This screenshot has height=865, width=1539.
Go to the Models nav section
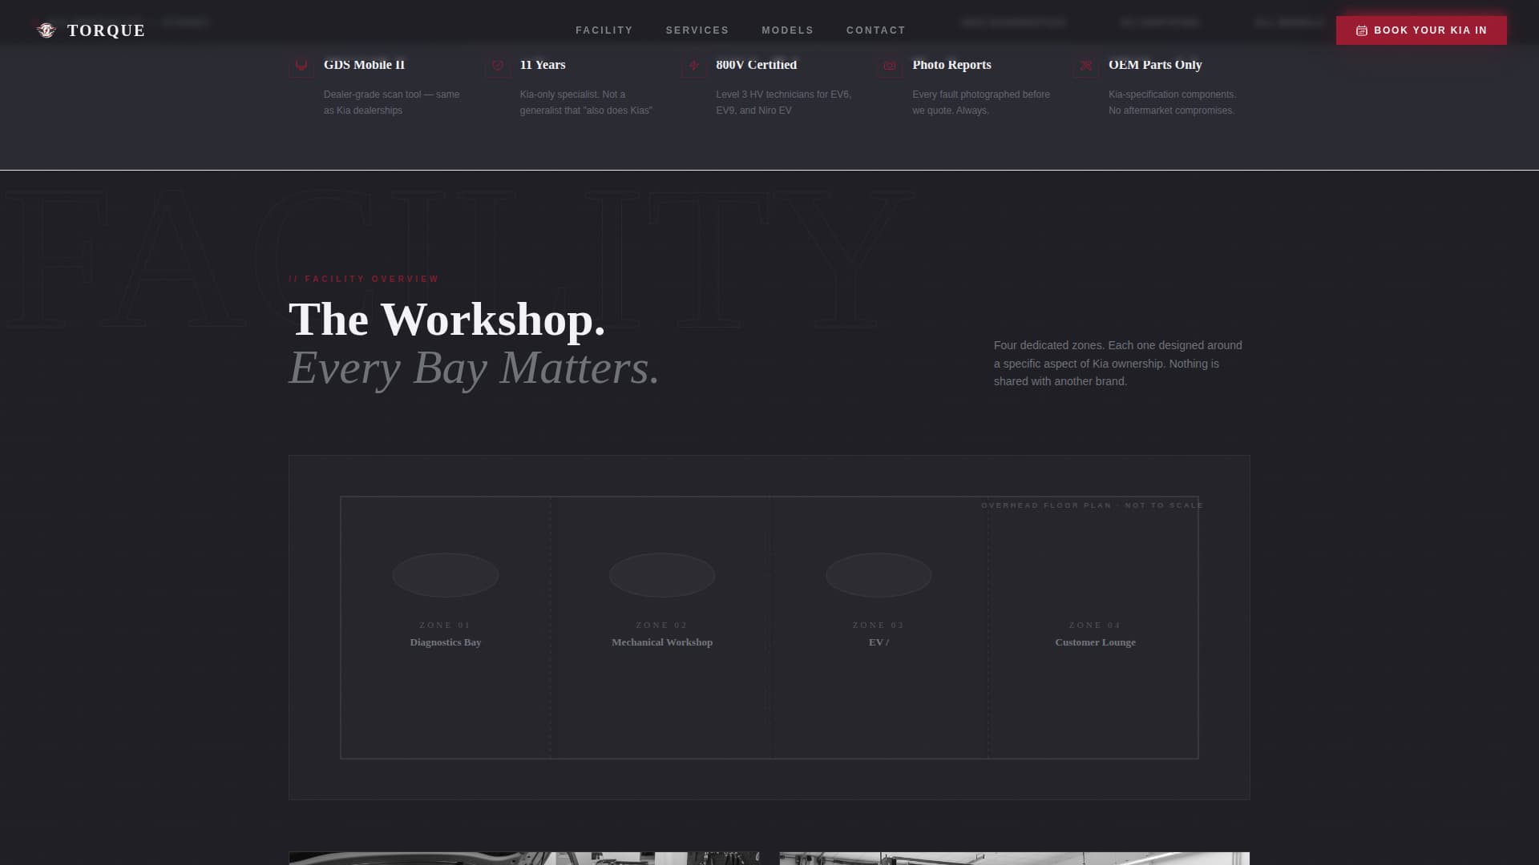click(787, 30)
